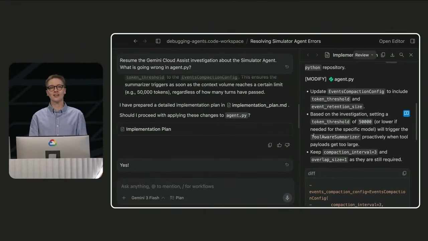Collapse the Gemini 3 Flash model selector
The image size is (428, 241).
point(163,197)
